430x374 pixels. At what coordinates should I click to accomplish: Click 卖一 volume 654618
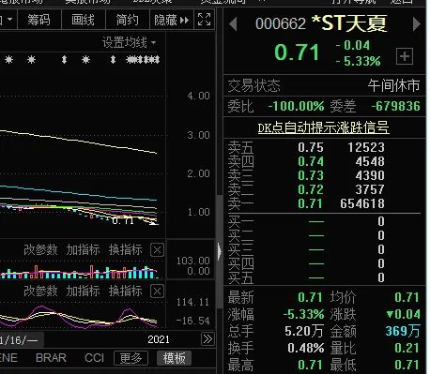coord(362,203)
